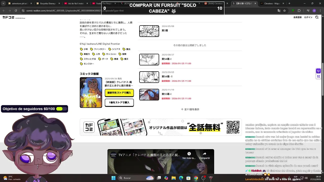
Task: Click the 全話無料 app promotion banner
Action: coord(161,127)
